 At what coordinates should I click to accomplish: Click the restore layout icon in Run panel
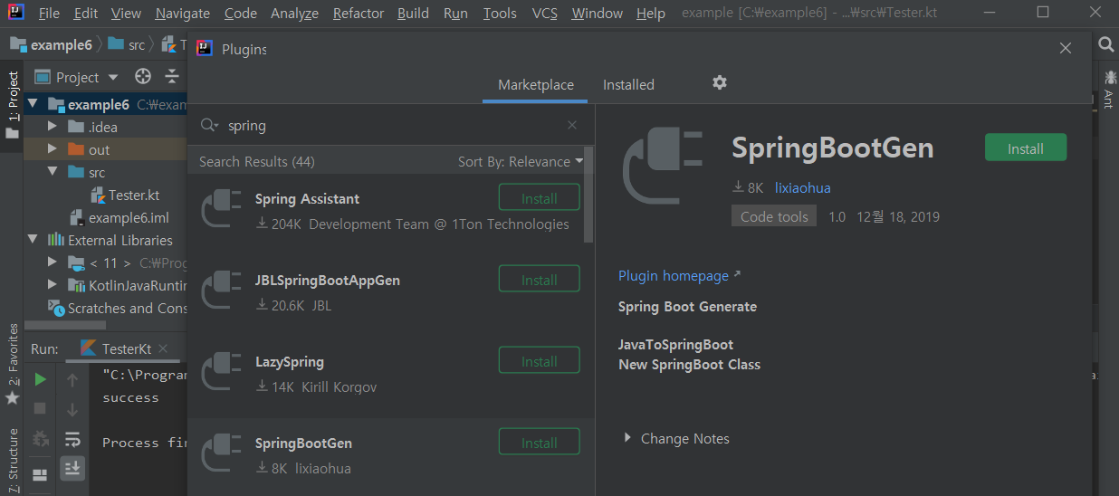[x=40, y=473]
